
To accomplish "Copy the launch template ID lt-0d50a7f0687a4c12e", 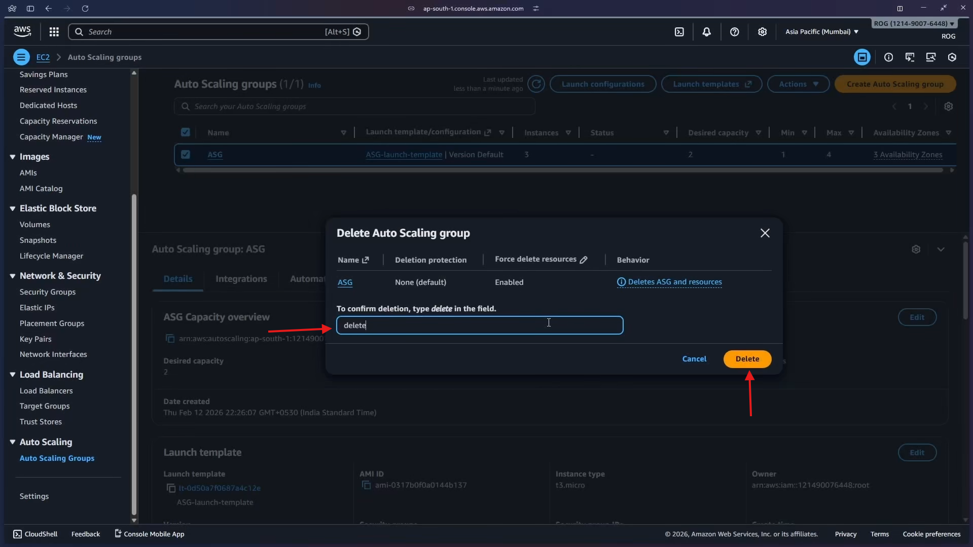I will click(x=171, y=488).
